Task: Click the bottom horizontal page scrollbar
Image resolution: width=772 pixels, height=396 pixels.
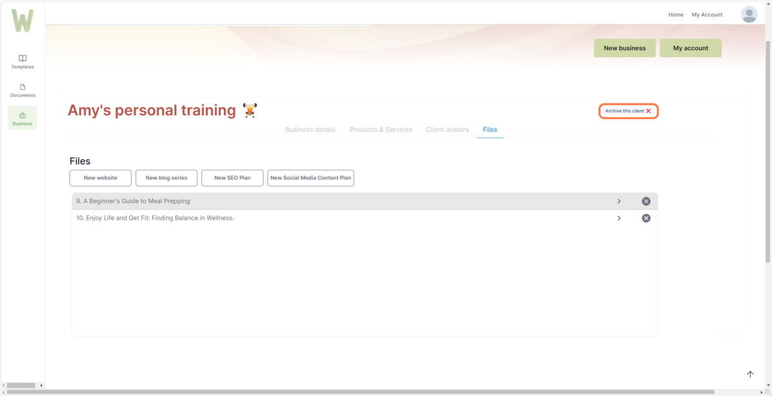Action: pyautogui.click(x=360, y=392)
